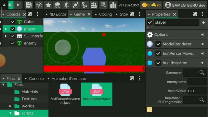Click the stacked coins balance showing 20
The width and height of the screenshot is (208, 117).
(x=156, y=5)
